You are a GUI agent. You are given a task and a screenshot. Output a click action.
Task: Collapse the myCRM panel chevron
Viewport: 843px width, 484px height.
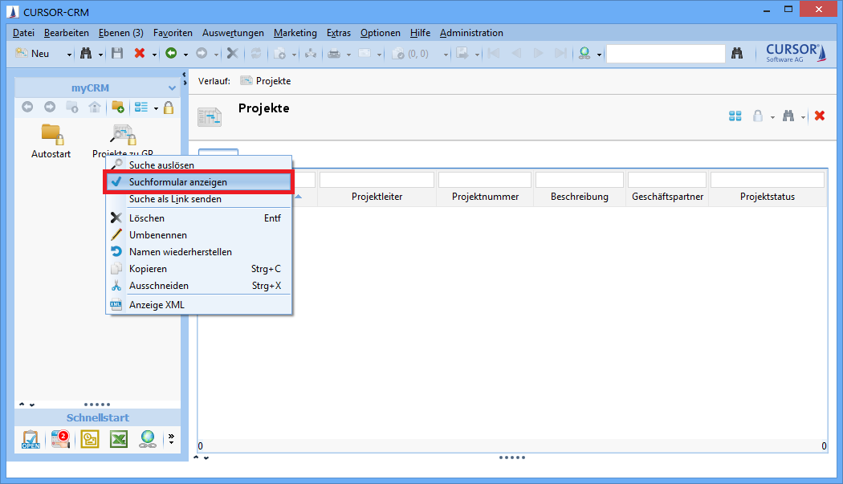(x=172, y=88)
